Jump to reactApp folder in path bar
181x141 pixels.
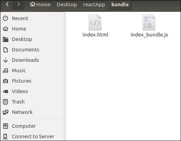[94, 5]
